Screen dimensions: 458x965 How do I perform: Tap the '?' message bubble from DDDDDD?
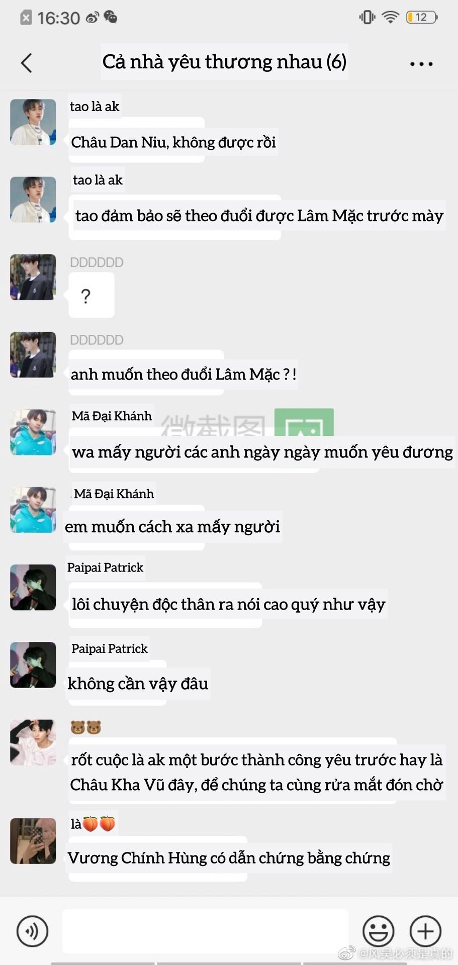(91, 295)
